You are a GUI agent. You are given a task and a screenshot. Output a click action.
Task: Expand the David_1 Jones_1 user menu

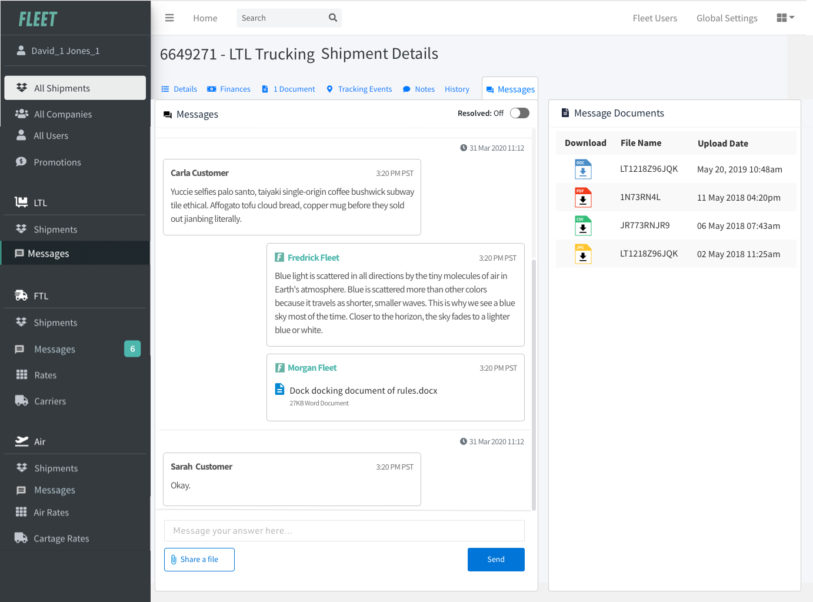pos(65,51)
